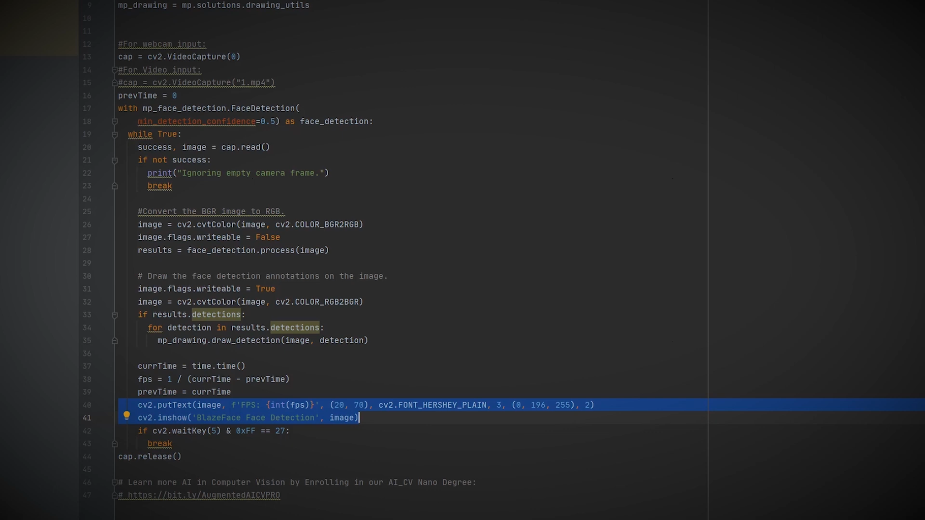The image size is (925, 520).
Task: Collapse the 'if results.detections:' block
Action: pos(115,315)
